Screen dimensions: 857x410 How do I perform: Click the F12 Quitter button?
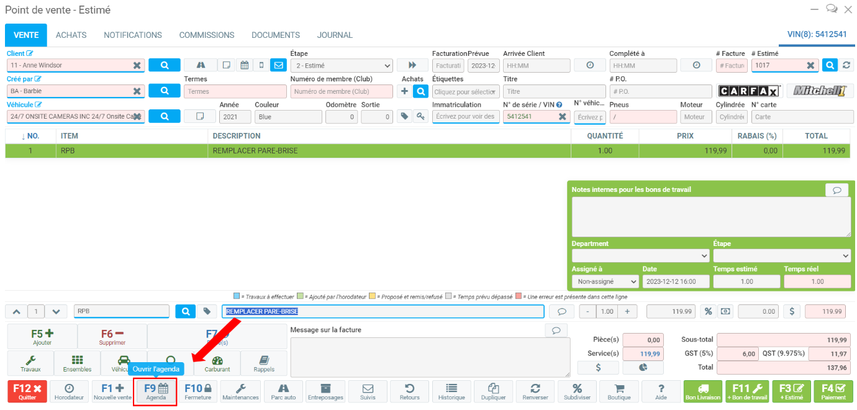[x=27, y=391]
